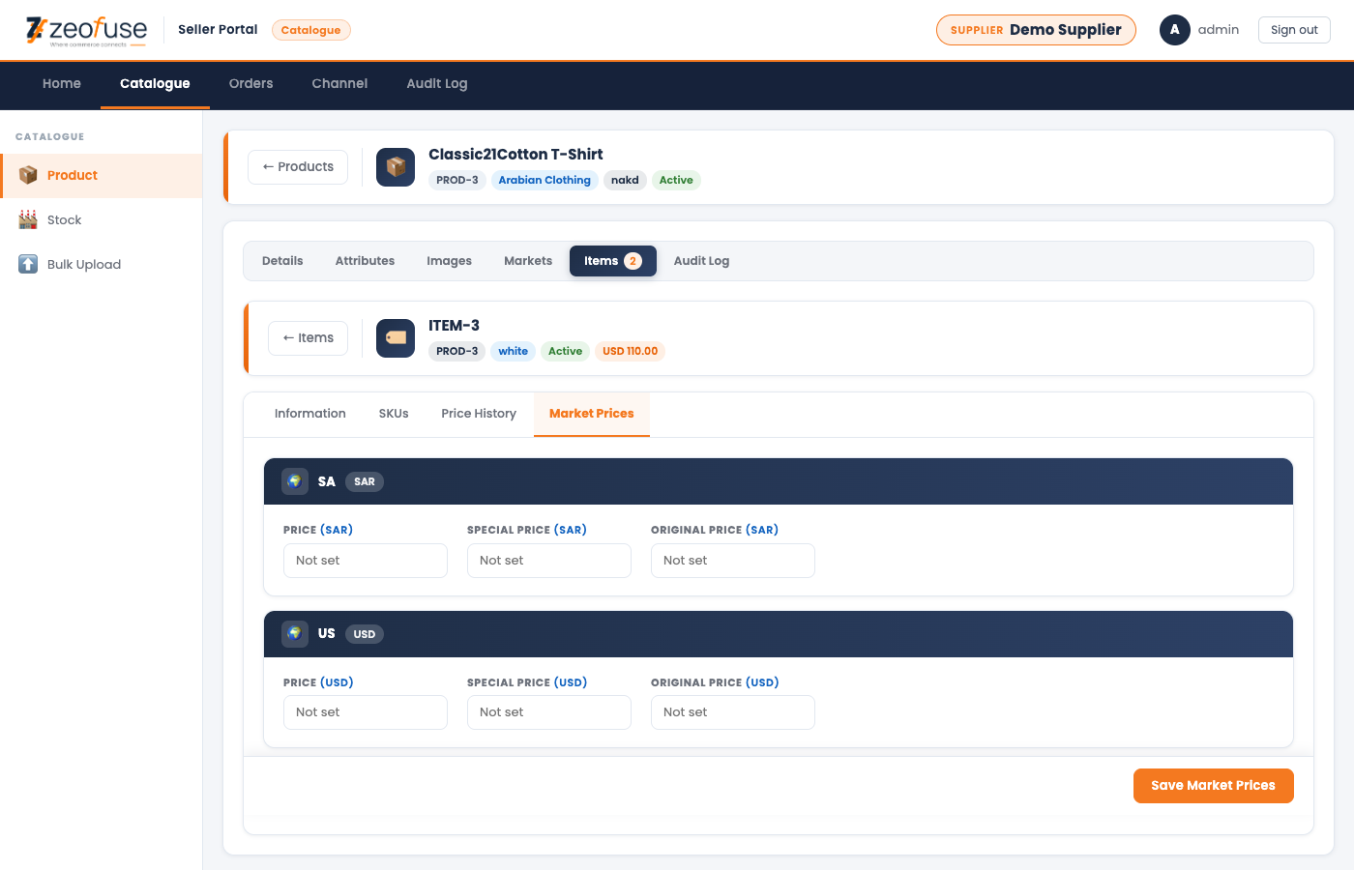Click the Product box icon in sidebar
Screen dimensions: 1354x870
pos(28,175)
